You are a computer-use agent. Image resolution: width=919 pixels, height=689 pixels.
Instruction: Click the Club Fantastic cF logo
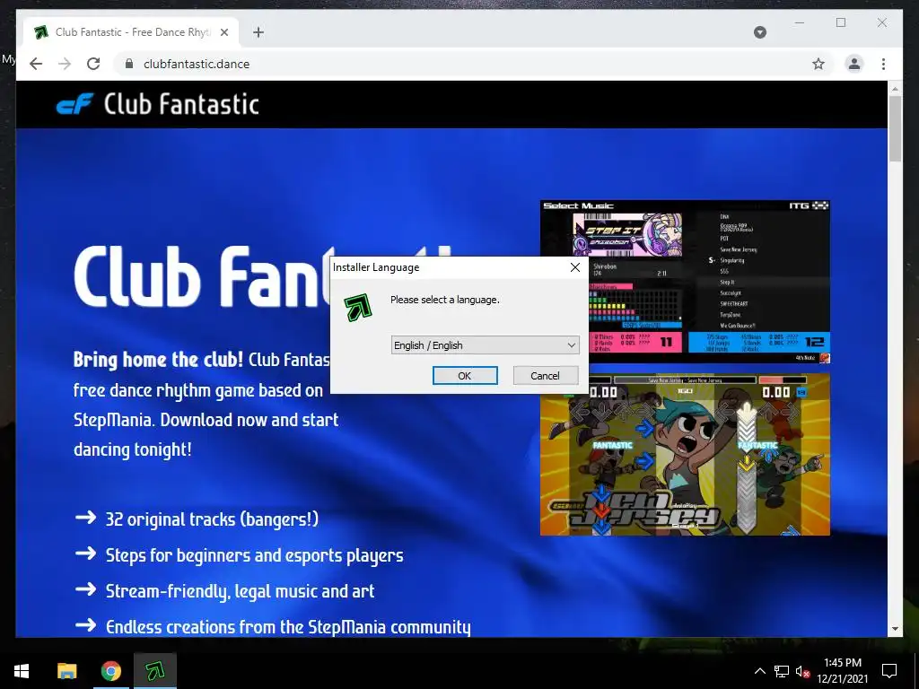tap(74, 104)
